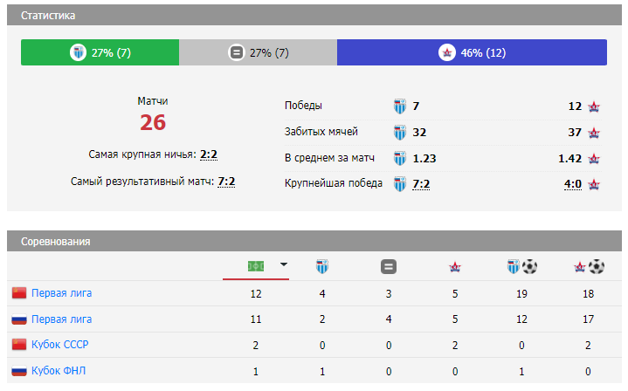Open the Кубок СССР competition link

point(59,345)
